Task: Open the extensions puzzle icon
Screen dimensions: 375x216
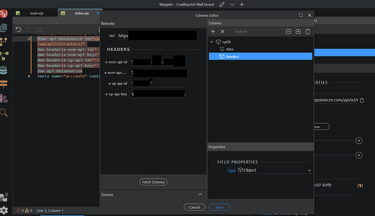Action: point(4,198)
